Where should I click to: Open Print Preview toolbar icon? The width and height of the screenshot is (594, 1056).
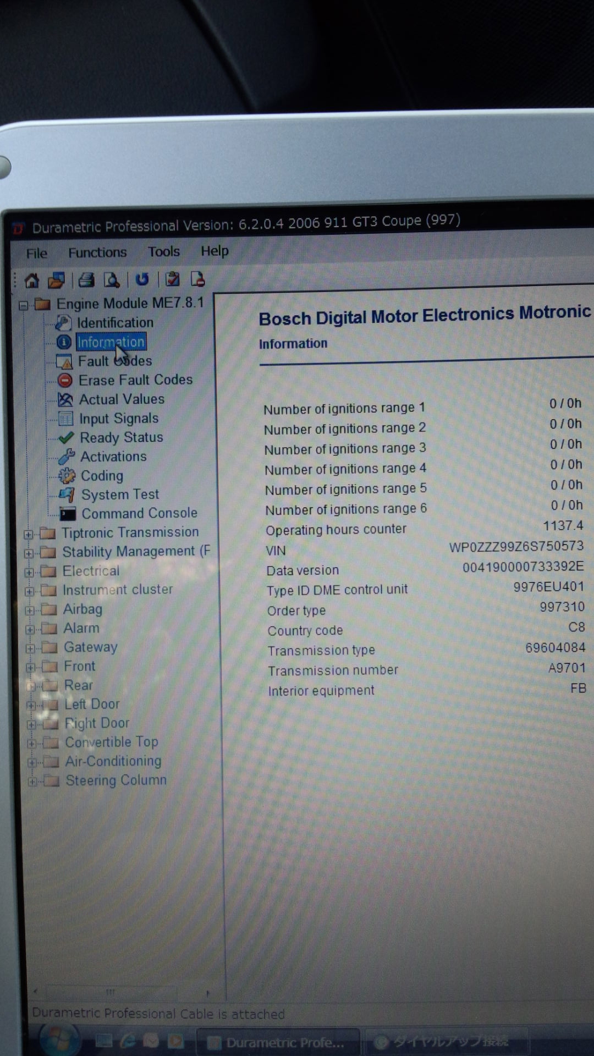112,280
